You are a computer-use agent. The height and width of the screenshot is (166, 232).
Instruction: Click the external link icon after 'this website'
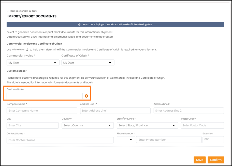point(27,49)
